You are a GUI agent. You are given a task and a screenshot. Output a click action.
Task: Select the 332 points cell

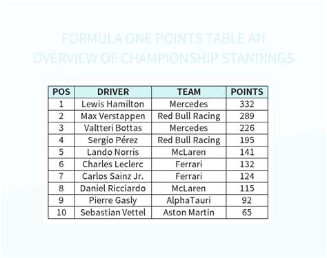(247, 104)
